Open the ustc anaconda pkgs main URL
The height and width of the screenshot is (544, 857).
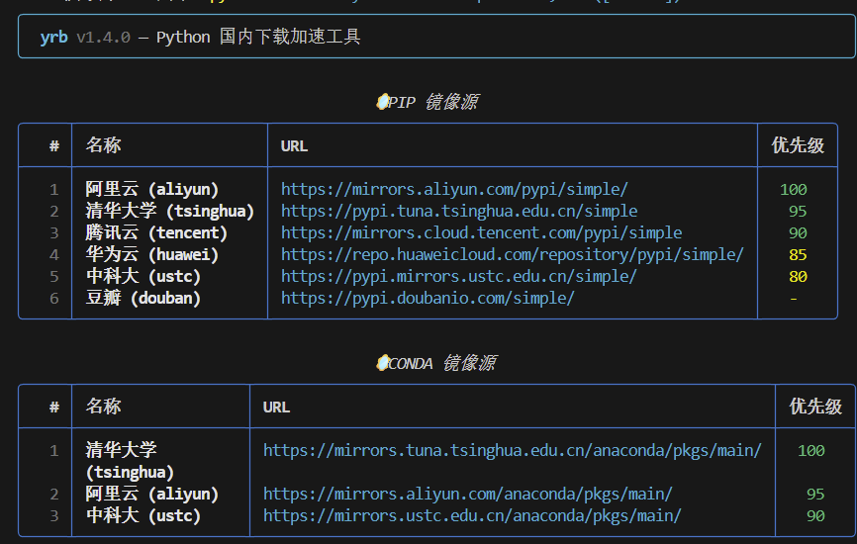472,516
